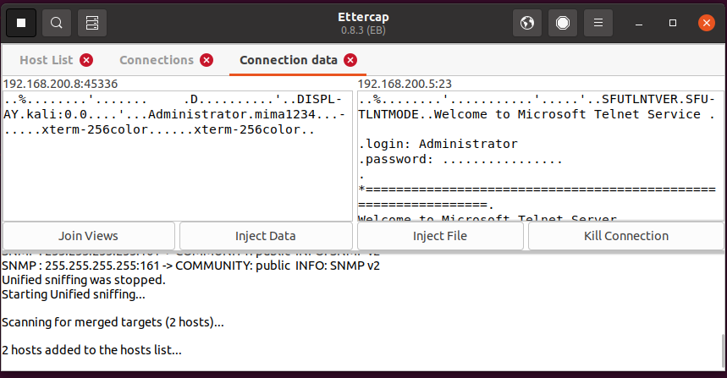
Task: Select the Connection data tab
Action: pyautogui.click(x=288, y=60)
